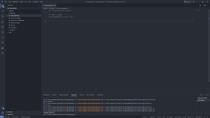This screenshot has height=118, width=210.
Task: Open the Source Control view
Action: (x=3, y=16)
